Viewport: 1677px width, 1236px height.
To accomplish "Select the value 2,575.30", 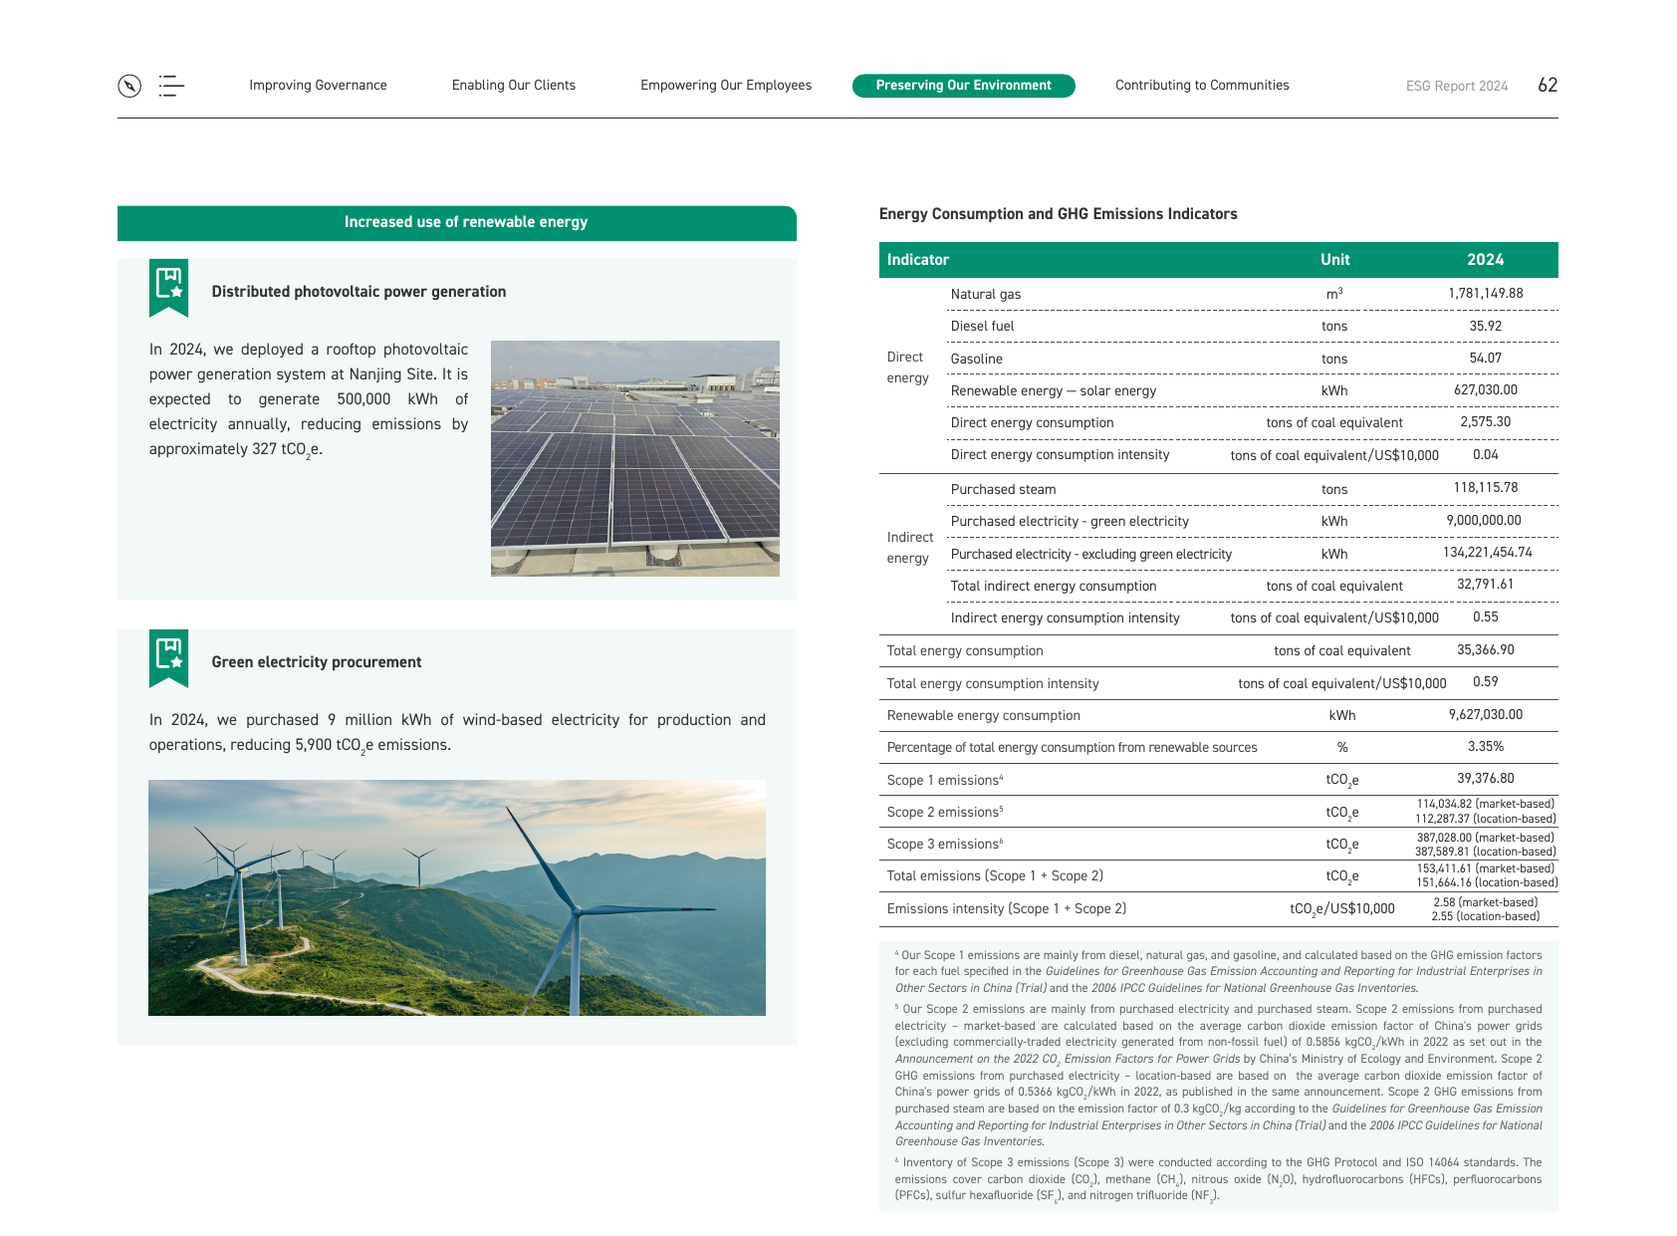I will 1486,422.
